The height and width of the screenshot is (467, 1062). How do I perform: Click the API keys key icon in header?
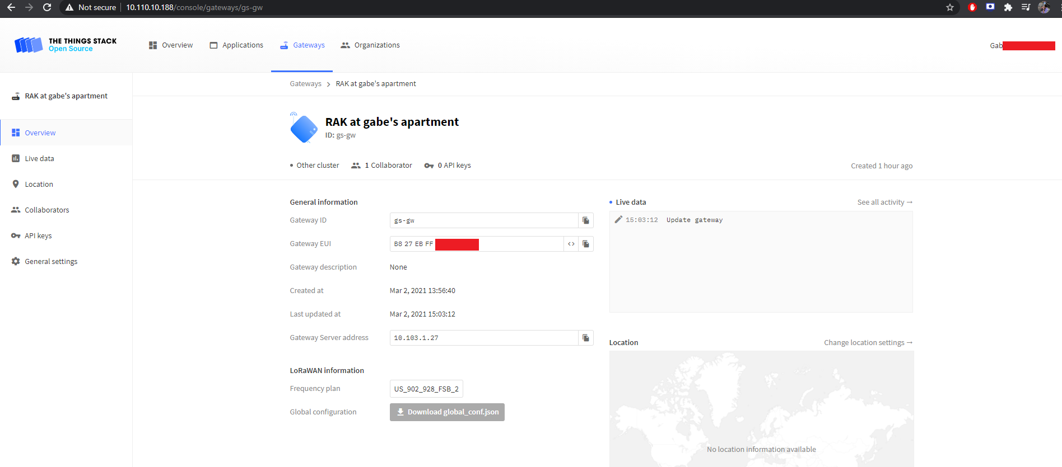(x=429, y=166)
